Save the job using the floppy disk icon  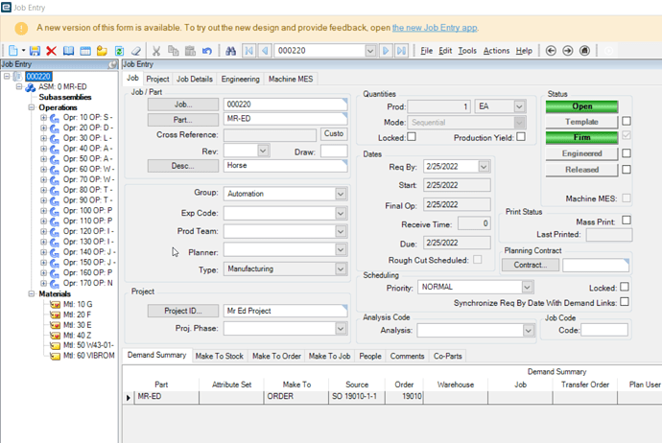tap(35, 51)
